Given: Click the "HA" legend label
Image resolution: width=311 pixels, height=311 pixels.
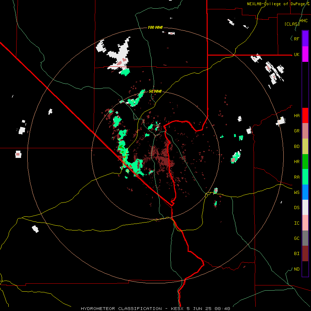Looking at the screenshot, I should click(296, 116).
